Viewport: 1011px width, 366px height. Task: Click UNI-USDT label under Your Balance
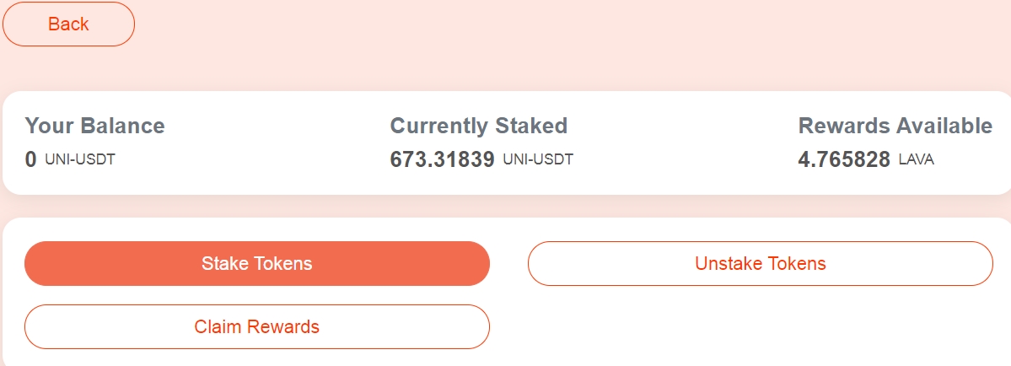coord(80,159)
